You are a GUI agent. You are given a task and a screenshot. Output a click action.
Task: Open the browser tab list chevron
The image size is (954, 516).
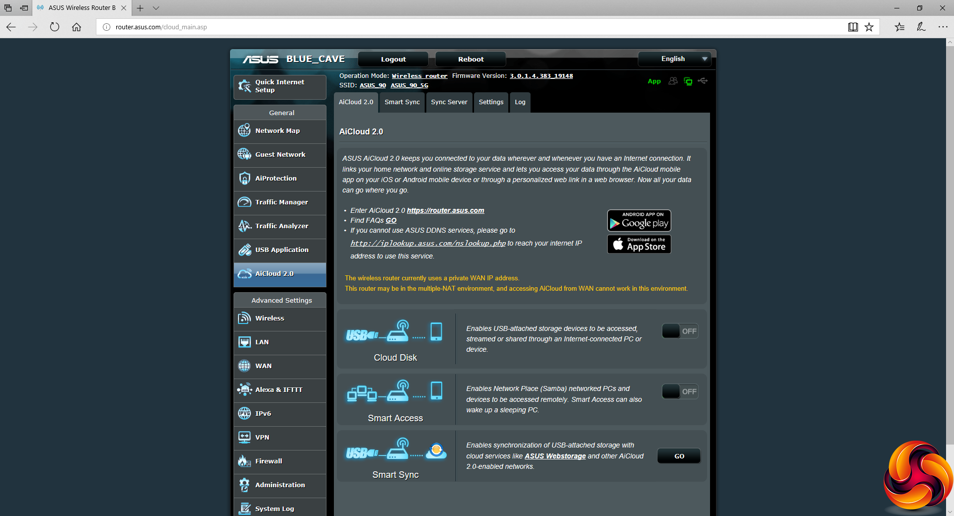click(x=156, y=8)
